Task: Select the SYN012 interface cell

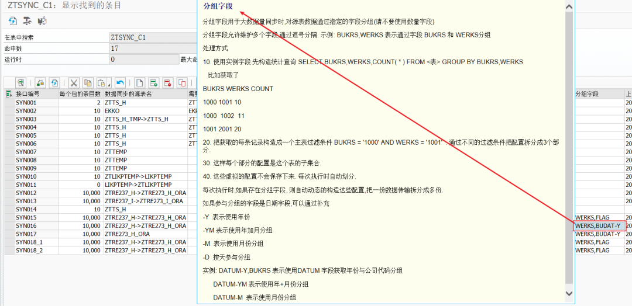Action: [x=37, y=193]
